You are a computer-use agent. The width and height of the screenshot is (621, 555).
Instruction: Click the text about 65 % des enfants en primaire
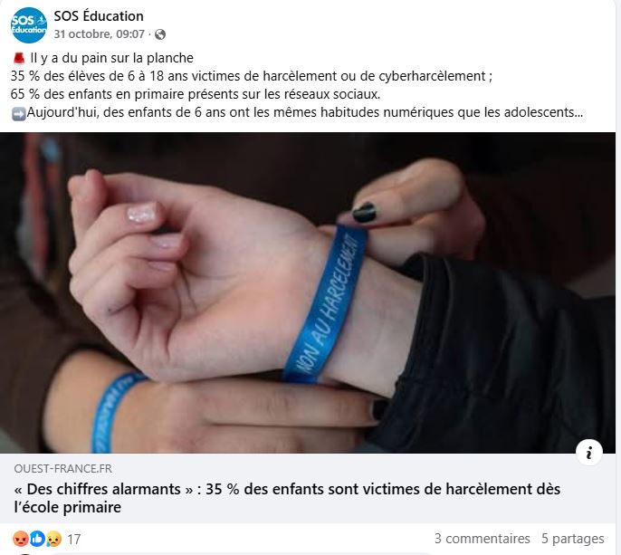(x=196, y=94)
